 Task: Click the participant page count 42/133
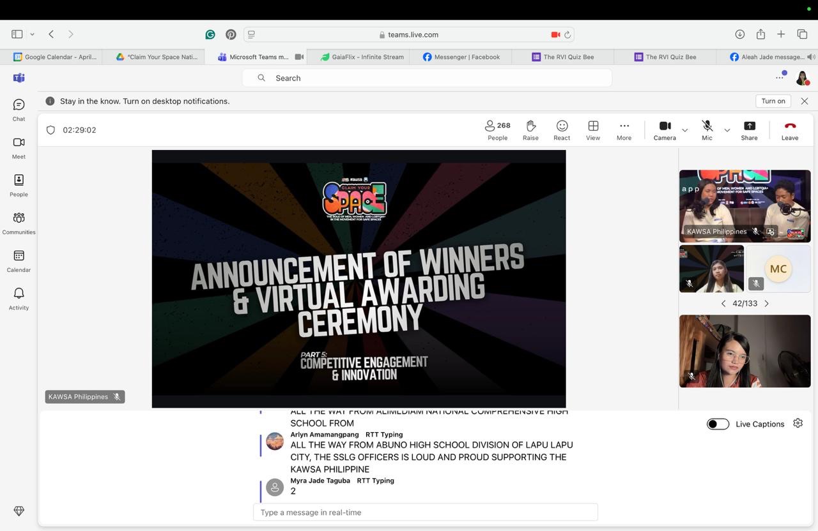pos(745,304)
